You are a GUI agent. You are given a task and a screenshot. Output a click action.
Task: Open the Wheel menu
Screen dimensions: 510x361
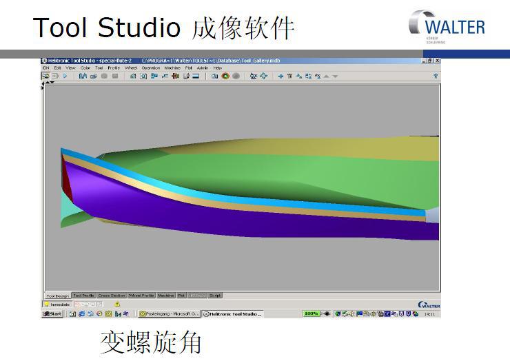coord(131,68)
